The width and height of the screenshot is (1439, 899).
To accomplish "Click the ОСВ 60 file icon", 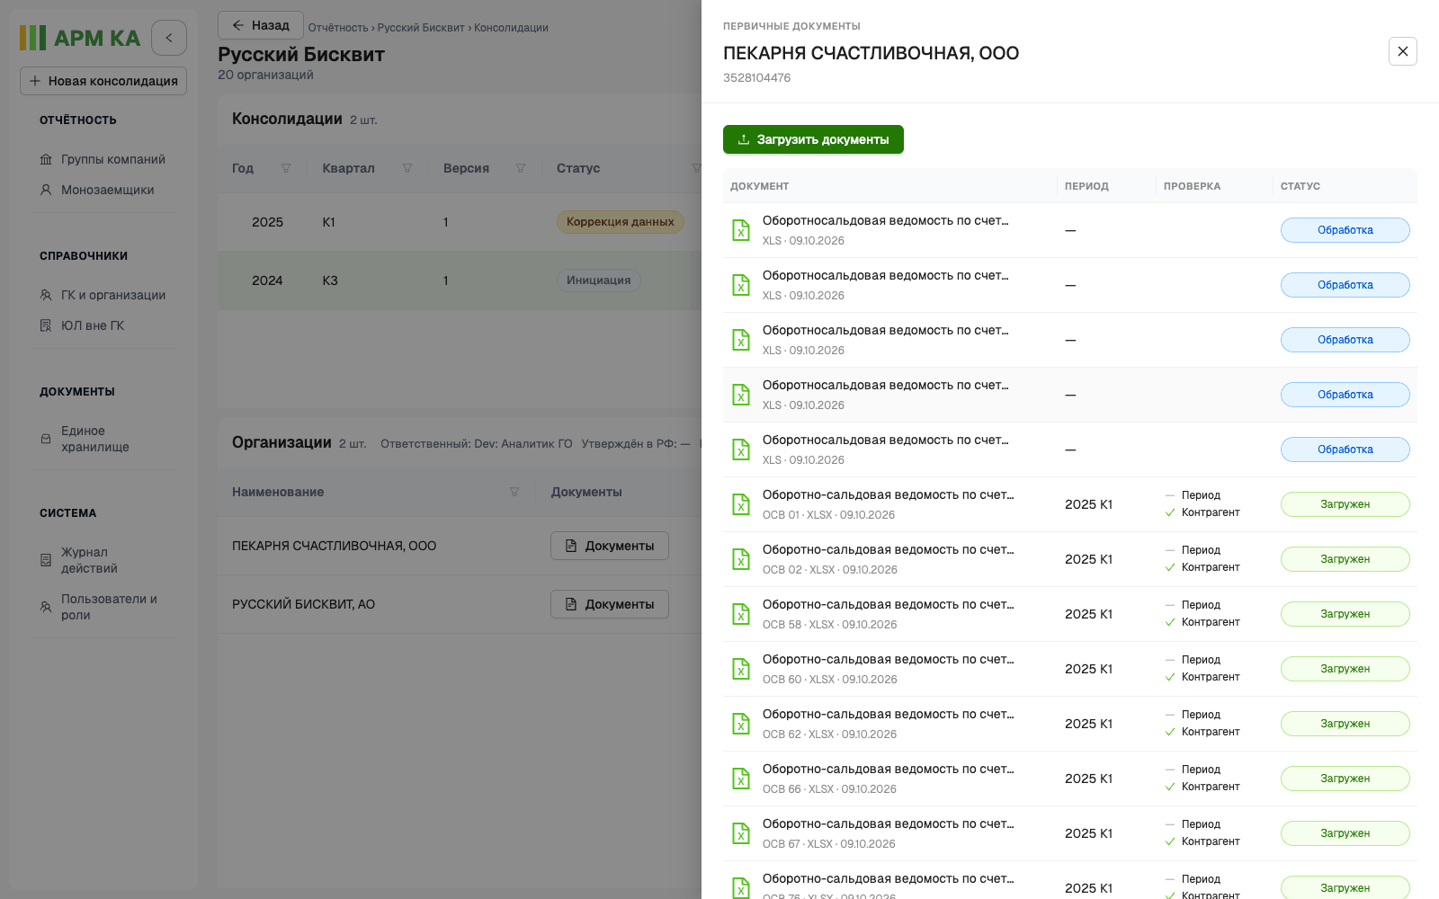I will pyautogui.click(x=741, y=669).
